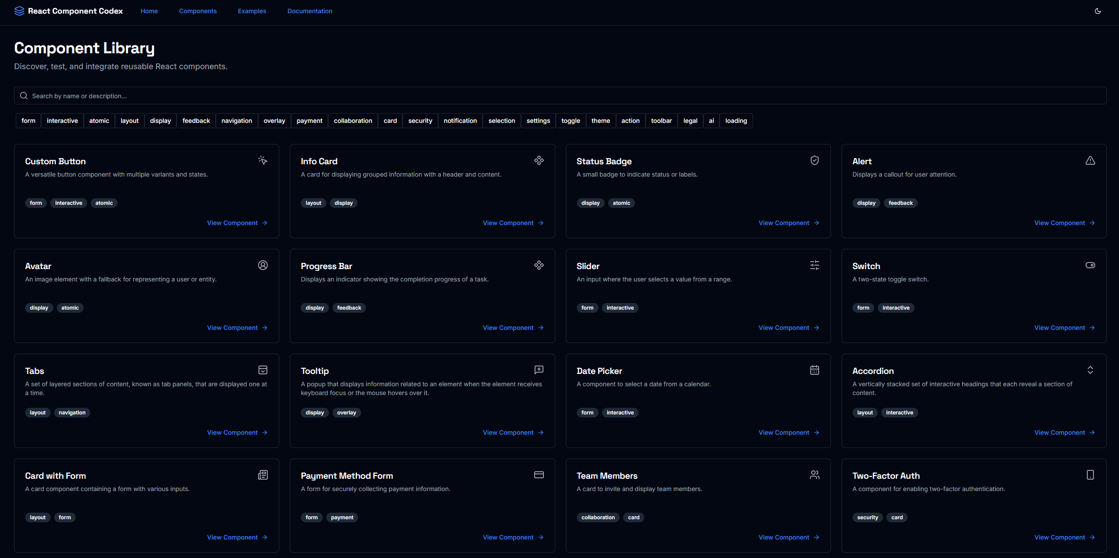Select the sliders icon on Slider card
1119x558 pixels.
point(814,265)
